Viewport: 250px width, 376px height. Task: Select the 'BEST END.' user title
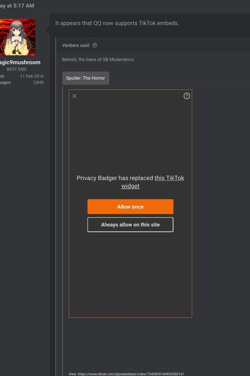click(x=17, y=69)
